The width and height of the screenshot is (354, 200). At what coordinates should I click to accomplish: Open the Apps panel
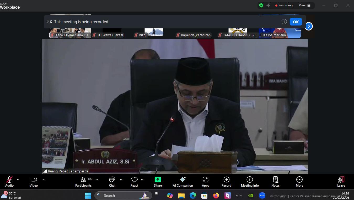205,182
